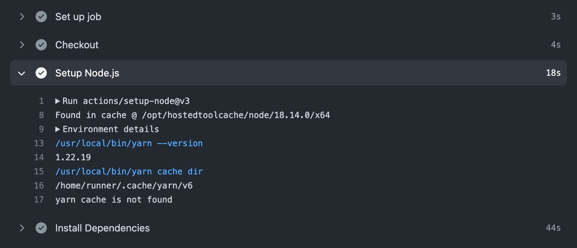
Task: Expand the Set up job step chevron
Action: coord(22,17)
